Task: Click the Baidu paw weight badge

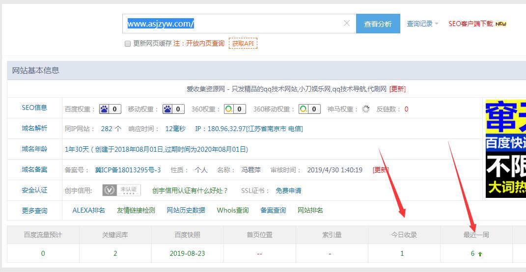Action: [110, 109]
